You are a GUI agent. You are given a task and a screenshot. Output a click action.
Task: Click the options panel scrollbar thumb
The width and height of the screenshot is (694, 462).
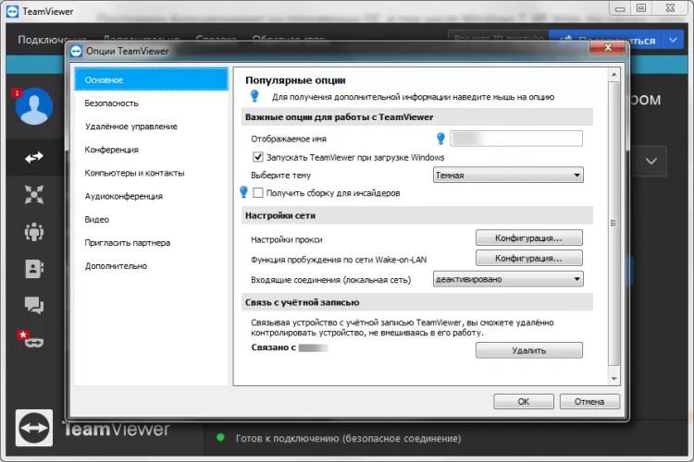tap(613, 224)
